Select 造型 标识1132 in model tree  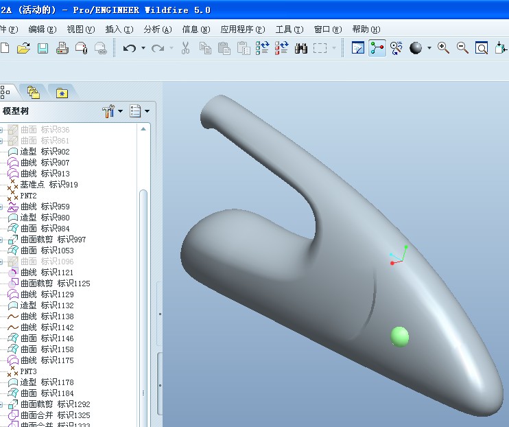(40, 305)
